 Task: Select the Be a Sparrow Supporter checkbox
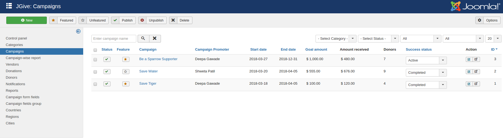pyautogui.click(x=95, y=60)
